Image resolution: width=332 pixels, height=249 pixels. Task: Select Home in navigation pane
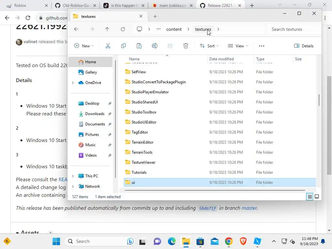[90, 62]
